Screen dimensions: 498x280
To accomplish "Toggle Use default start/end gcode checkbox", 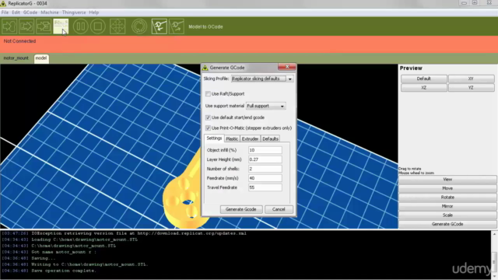I will 208,117.
